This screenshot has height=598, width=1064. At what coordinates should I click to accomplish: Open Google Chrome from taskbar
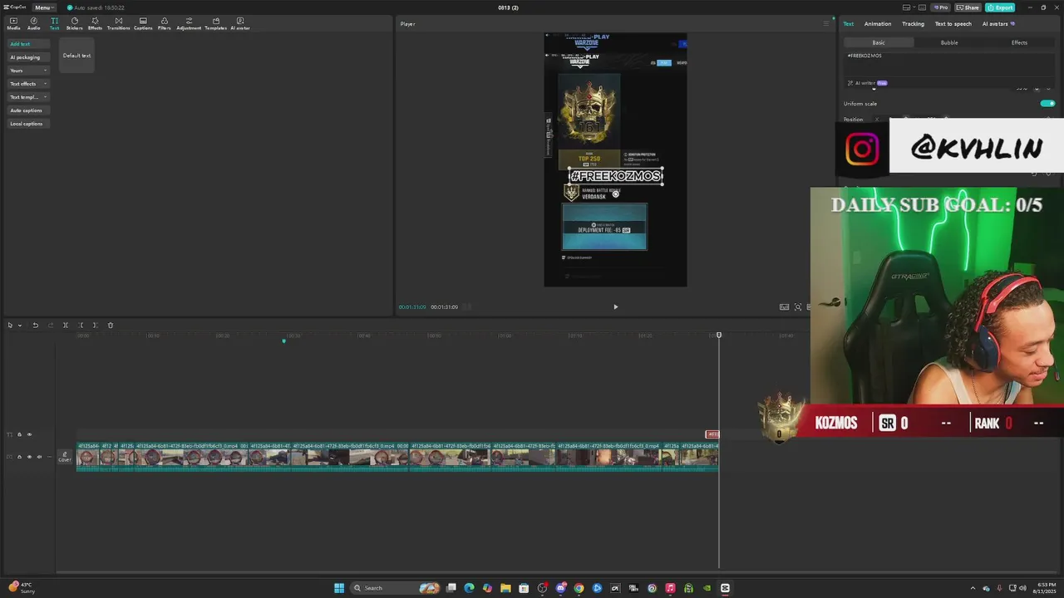[x=579, y=588]
